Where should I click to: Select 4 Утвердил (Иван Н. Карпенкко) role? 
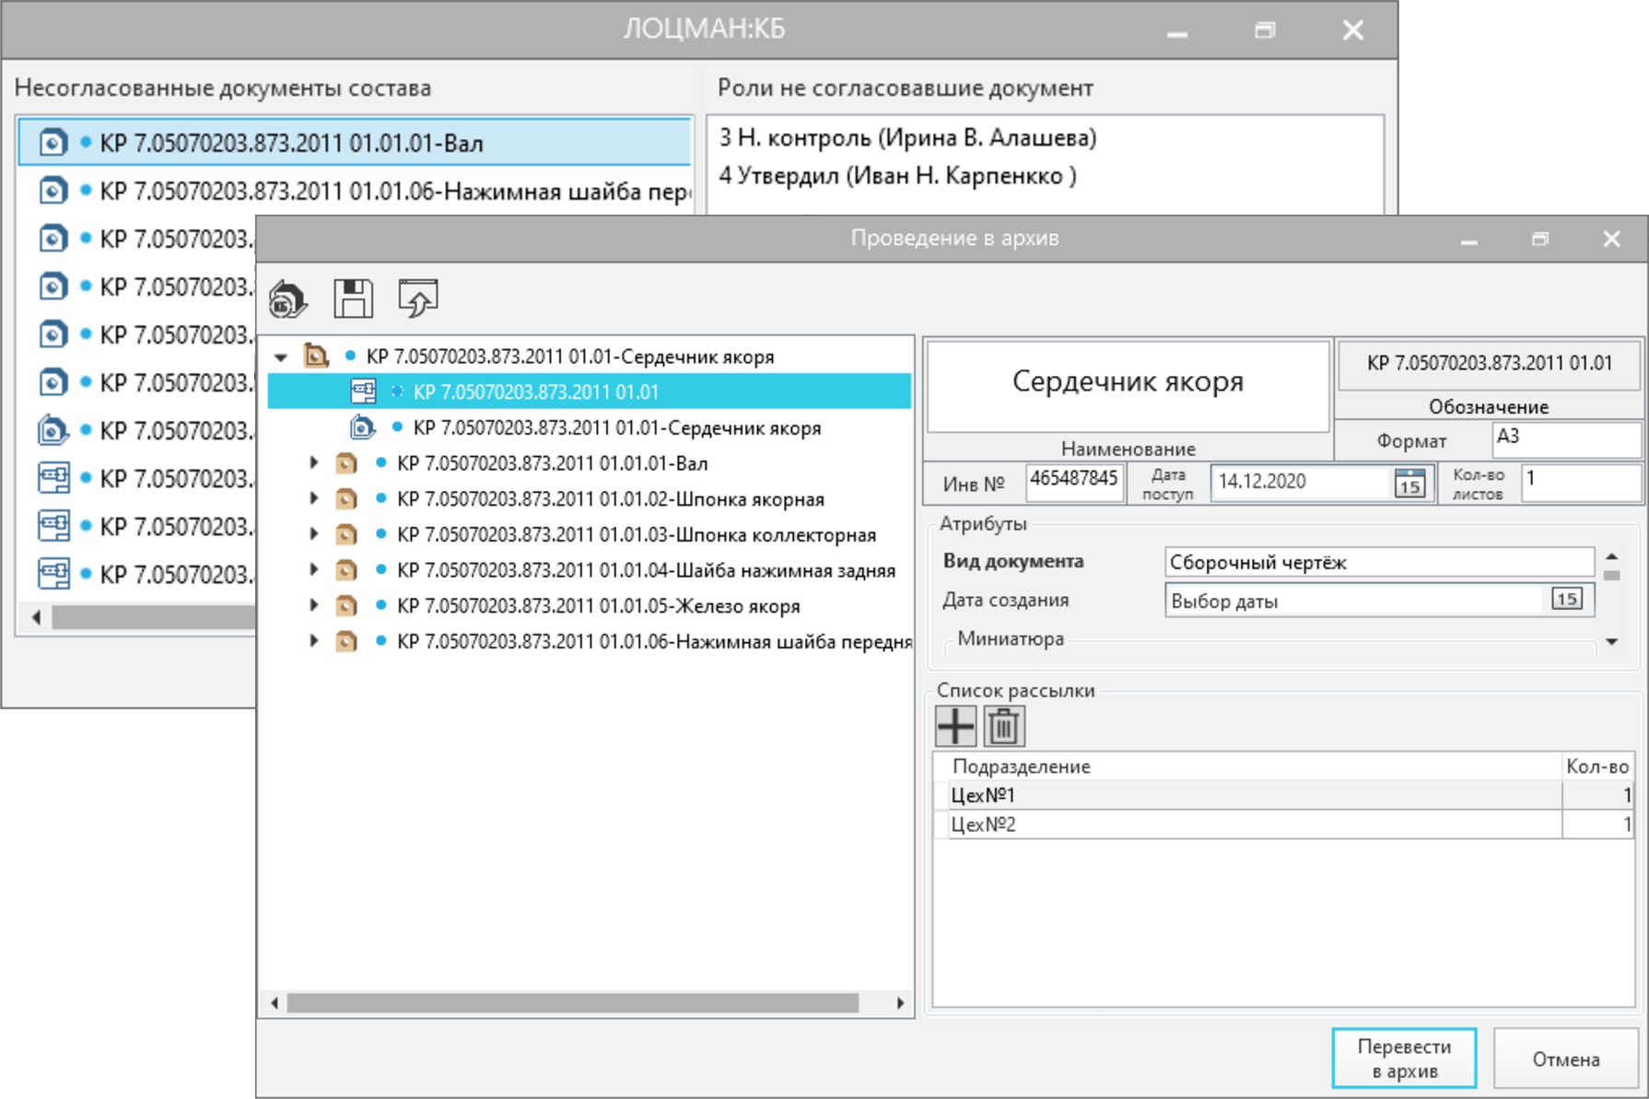pos(897,176)
